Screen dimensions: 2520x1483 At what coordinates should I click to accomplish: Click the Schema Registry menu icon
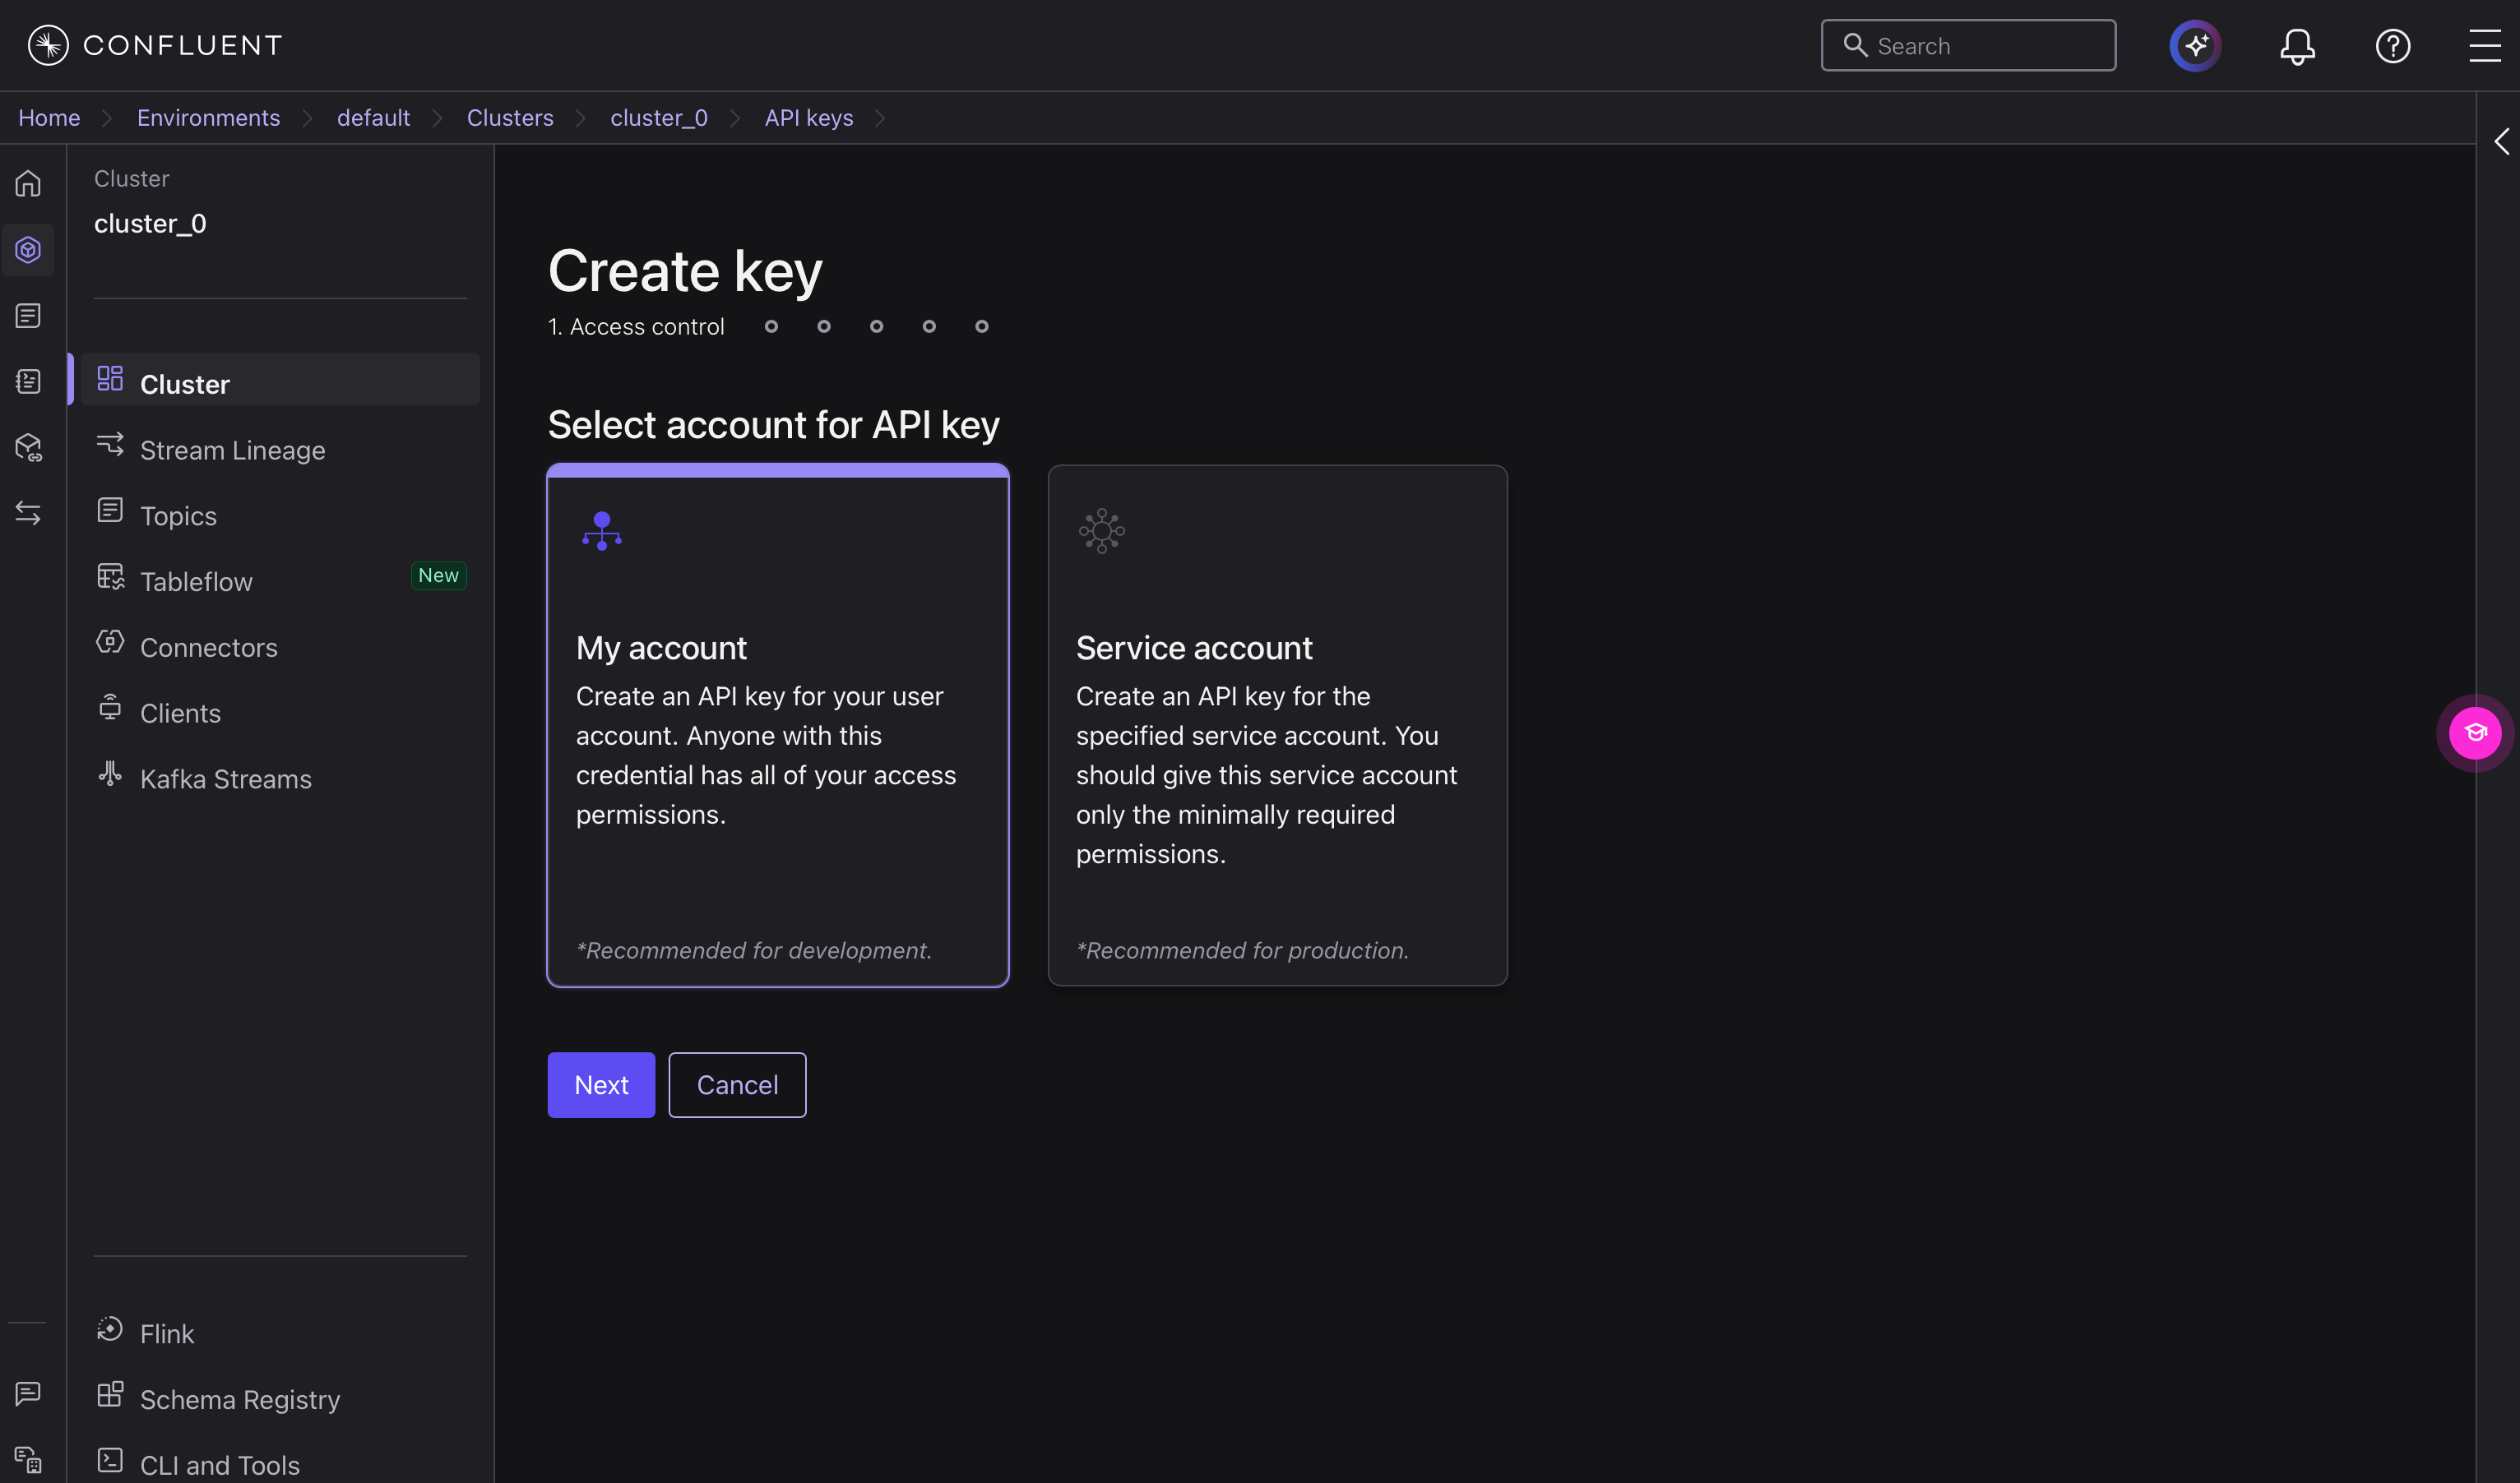pyautogui.click(x=110, y=1395)
